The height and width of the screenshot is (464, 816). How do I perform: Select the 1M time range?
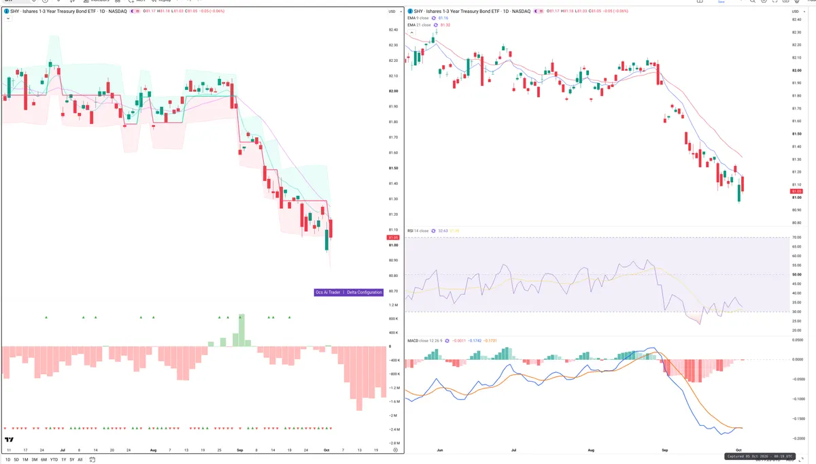coord(26,460)
